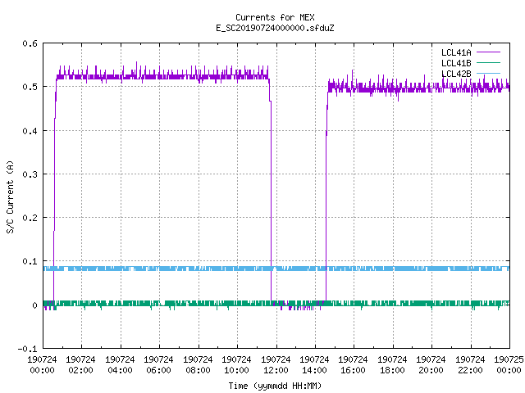The width and height of the screenshot is (525, 393).
Task: Click the 10:00 x-axis tick label
Action: click(x=236, y=370)
